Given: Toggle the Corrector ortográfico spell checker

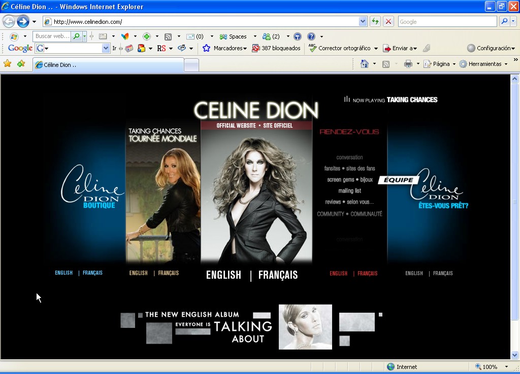Looking at the screenshot, I should coord(339,48).
